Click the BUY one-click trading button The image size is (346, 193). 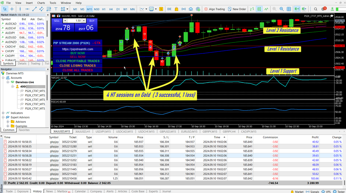(x=92, y=21)
